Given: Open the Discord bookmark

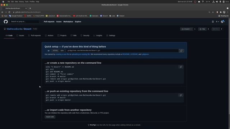Looking at the screenshot, I should coord(104,16).
